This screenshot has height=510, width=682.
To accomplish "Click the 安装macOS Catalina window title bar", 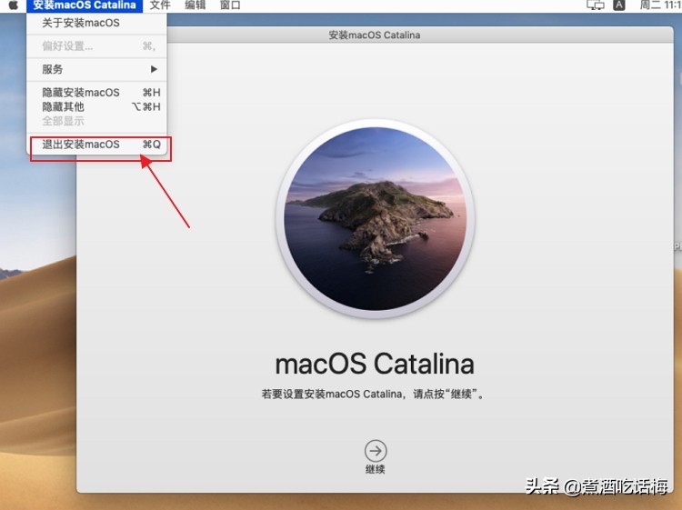I will pyautogui.click(x=375, y=35).
